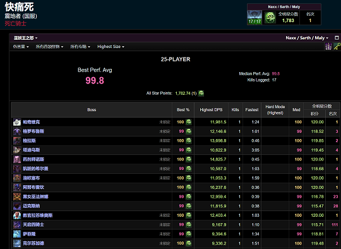Click the Median Perf. Avg 99.8 value
The width and height of the screenshot is (341, 249).
[276, 73]
